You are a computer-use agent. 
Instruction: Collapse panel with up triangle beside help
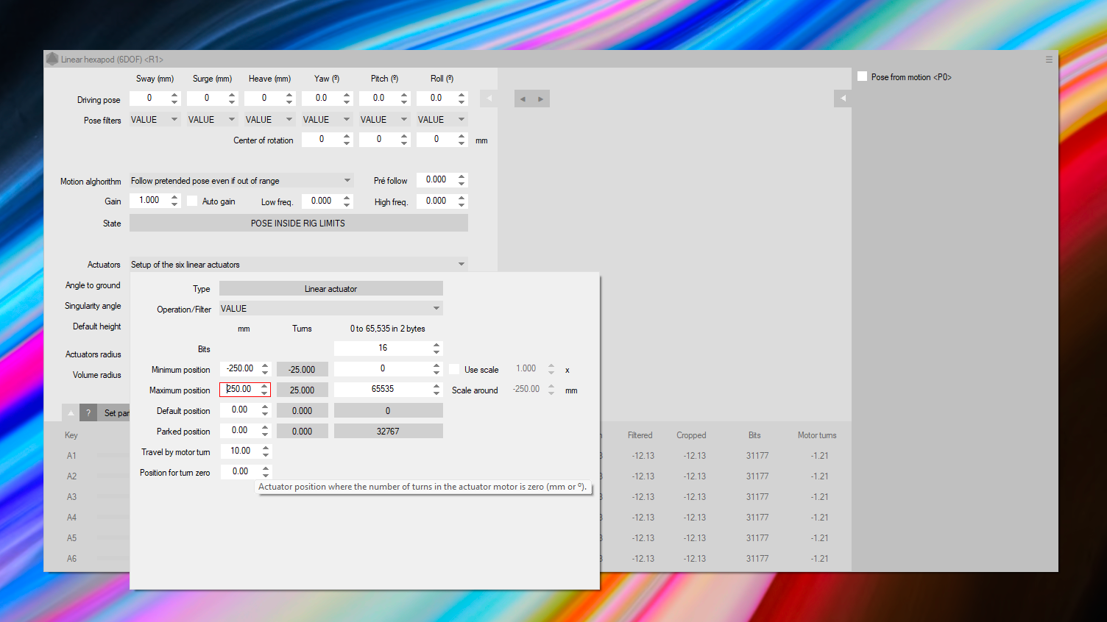pyautogui.click(x=71, y=412)
